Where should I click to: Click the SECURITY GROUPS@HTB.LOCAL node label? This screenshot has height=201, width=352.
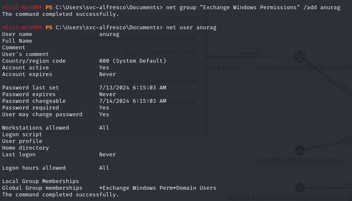[x=300, y=161]
